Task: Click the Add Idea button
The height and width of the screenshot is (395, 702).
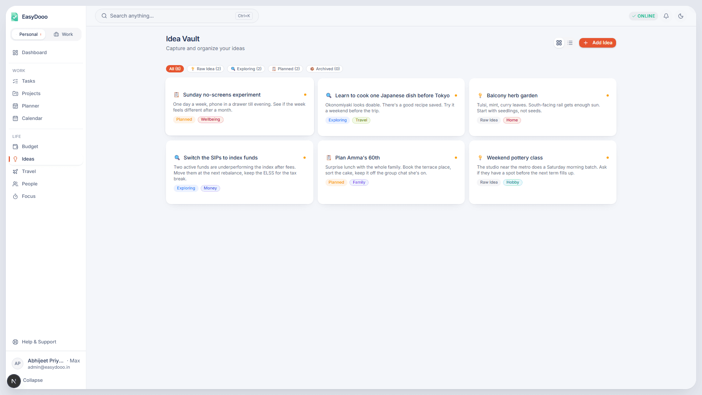Action: (x=597, y=43)
